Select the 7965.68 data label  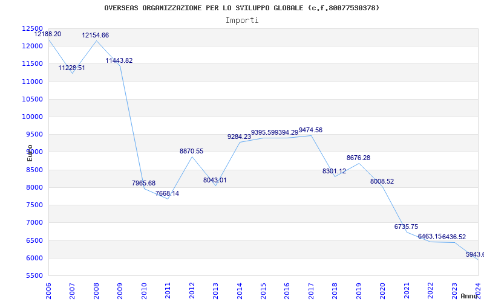point(143,183)
